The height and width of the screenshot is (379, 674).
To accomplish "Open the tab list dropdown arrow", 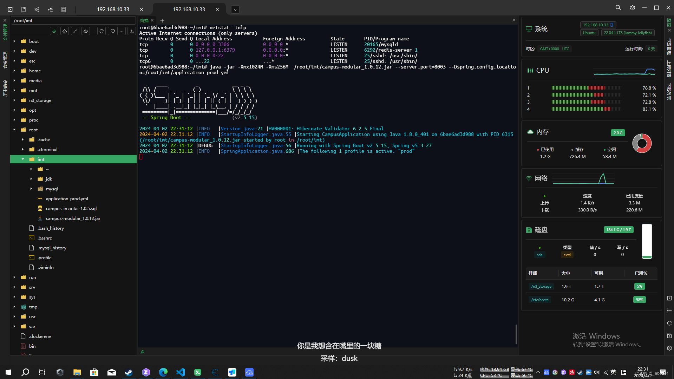I will 235,9.
